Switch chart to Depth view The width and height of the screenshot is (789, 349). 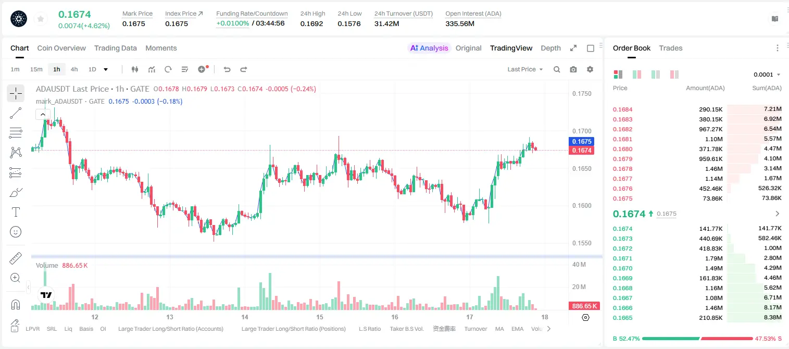[550, 48]
